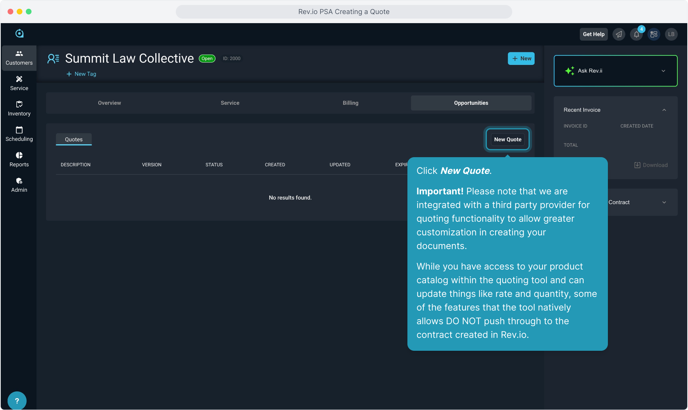This screenshot has width=688, height=410.
Task: Click the Rev.io logo icon
Action: [19, 33]
